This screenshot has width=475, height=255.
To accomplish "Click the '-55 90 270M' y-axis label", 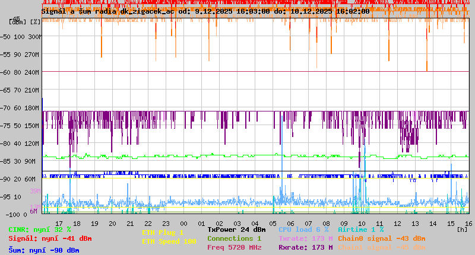I will click(20, 55).
